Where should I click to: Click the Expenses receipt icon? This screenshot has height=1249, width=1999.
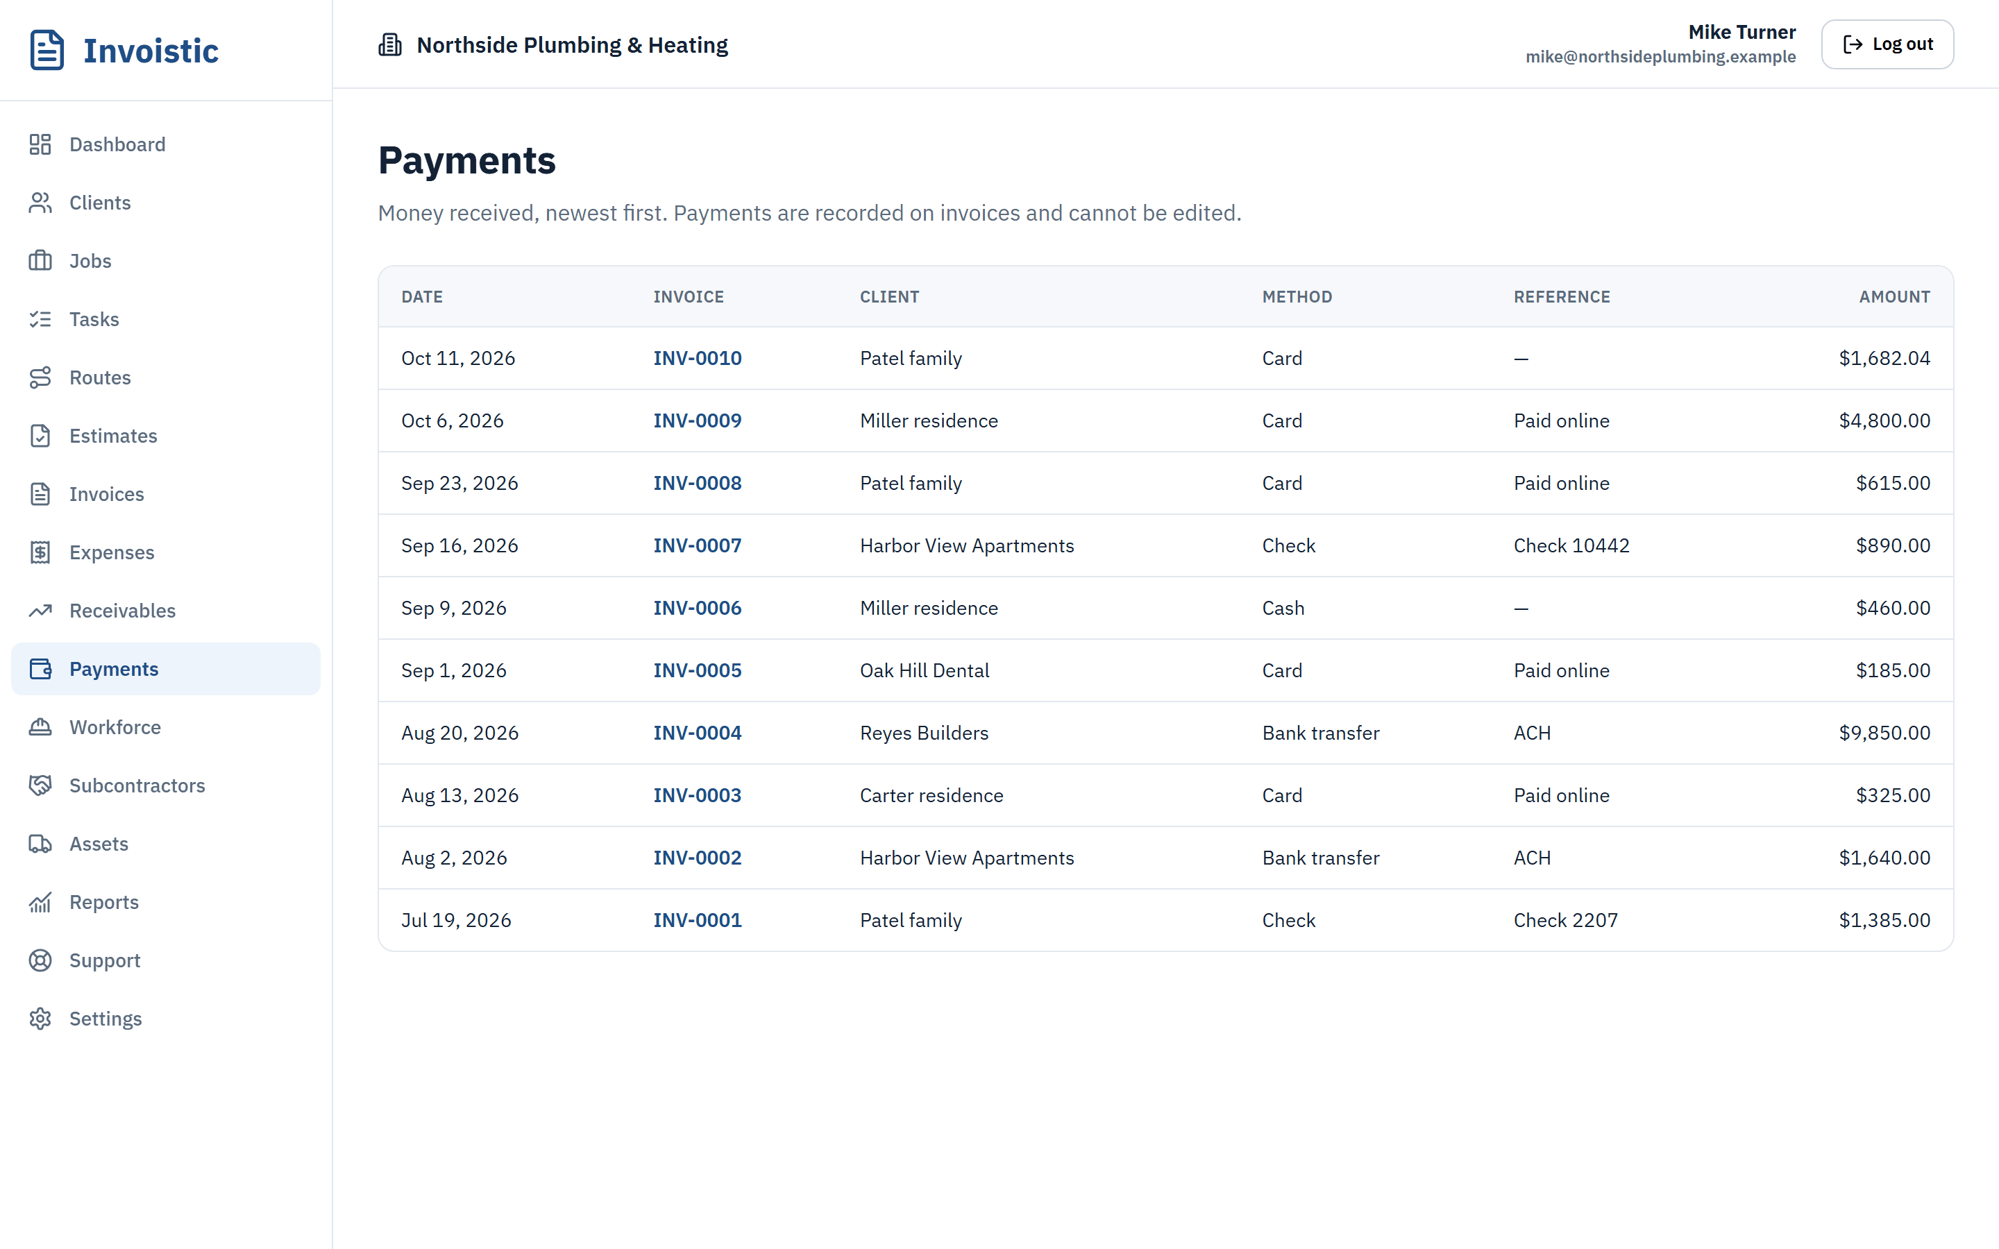(40, 552)
